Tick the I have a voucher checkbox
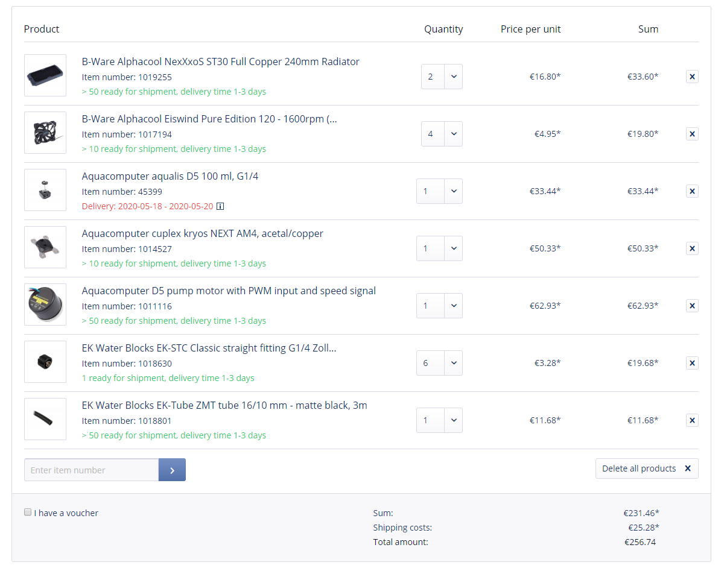This screenshot has height=571, width=724. click(28, 512)
